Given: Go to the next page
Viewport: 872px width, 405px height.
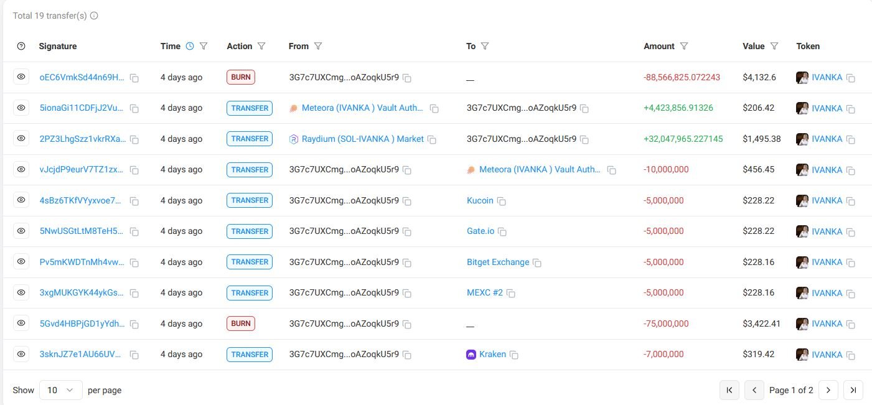Looking at the screenshot, I should [x=828, y=390].
